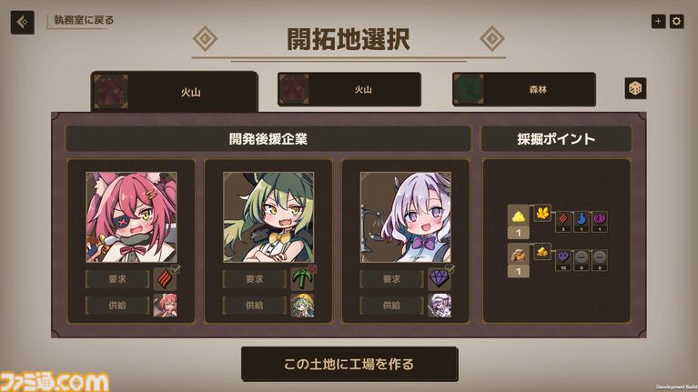This screenshot has width=698, height=392.
Task: Switch to the second 火山 tab
Action: pos(349,89)
